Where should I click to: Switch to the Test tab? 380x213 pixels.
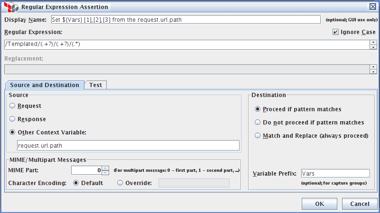click(95, 85)
